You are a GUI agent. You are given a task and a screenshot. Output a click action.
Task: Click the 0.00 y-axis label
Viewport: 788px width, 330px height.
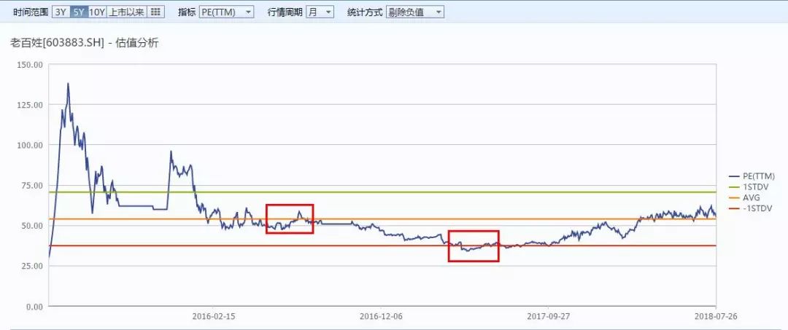coord(34,306)
